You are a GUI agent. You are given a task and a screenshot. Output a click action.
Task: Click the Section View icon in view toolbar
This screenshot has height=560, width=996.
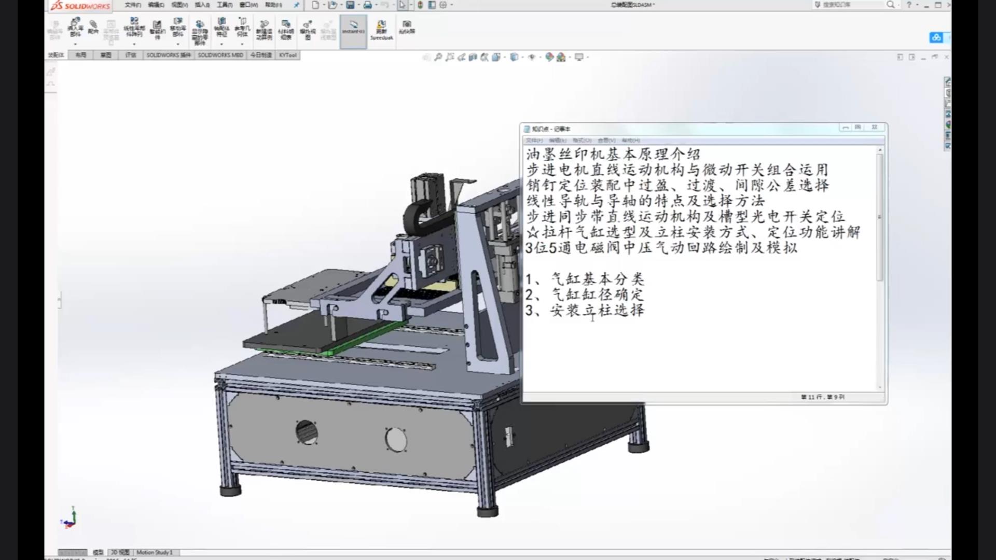click(473, 57)
